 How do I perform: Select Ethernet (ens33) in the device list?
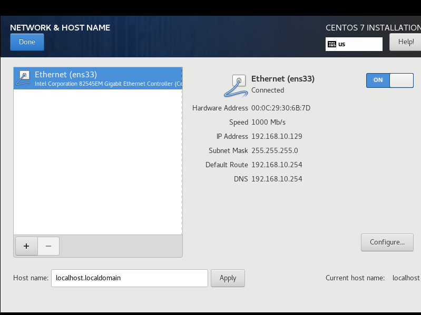click(97, 78)
